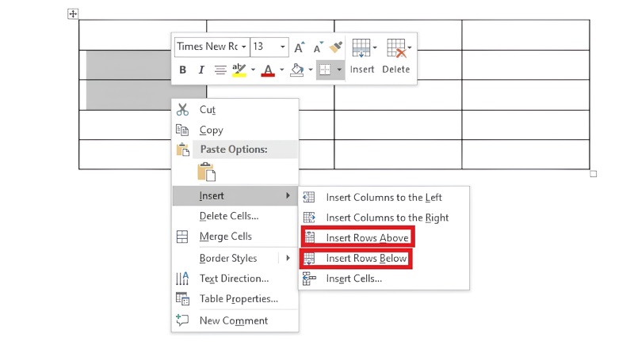The width and height of the screenshot is (634, 356).
Task: Click the Insert Columns to the Right icon
Action: 309,218
